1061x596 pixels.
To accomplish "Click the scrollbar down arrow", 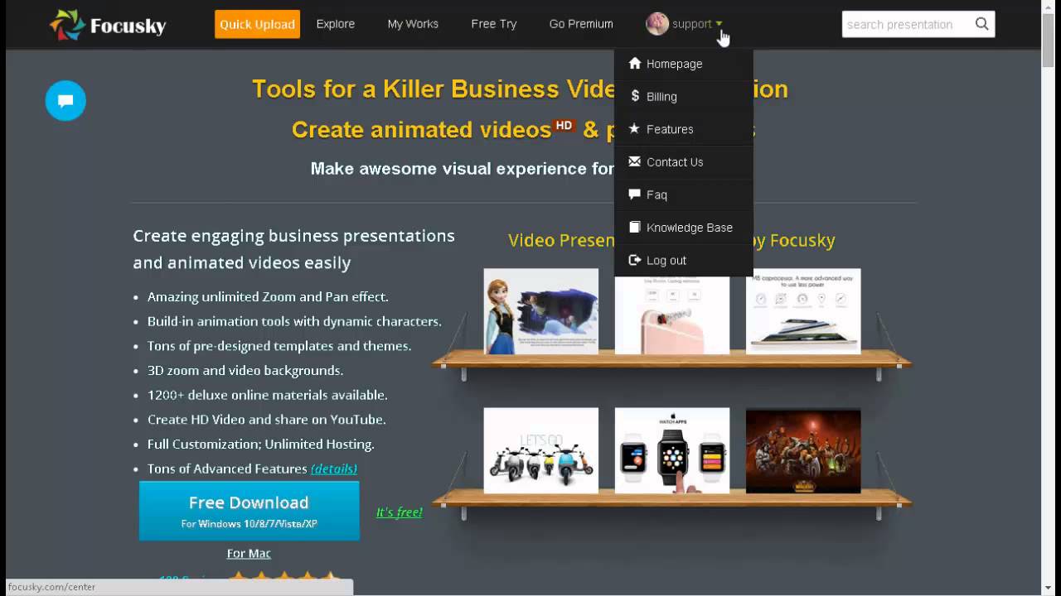I will pyautogui.click(x=1049, y=588).
